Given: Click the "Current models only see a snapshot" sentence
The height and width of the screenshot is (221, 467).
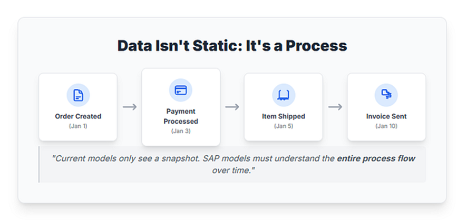Looking at the screenshot, I should pos(134,159).
